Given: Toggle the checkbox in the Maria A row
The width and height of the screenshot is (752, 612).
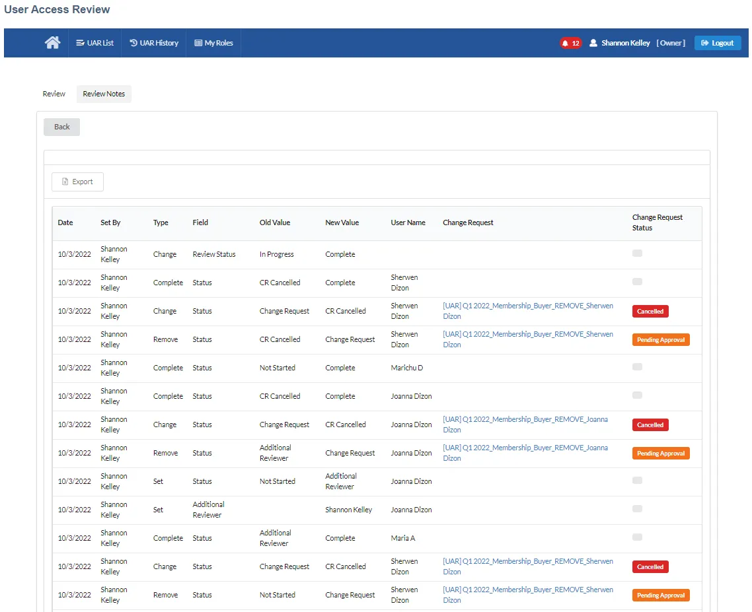Looking at the screenshot, I should (637, 537).
